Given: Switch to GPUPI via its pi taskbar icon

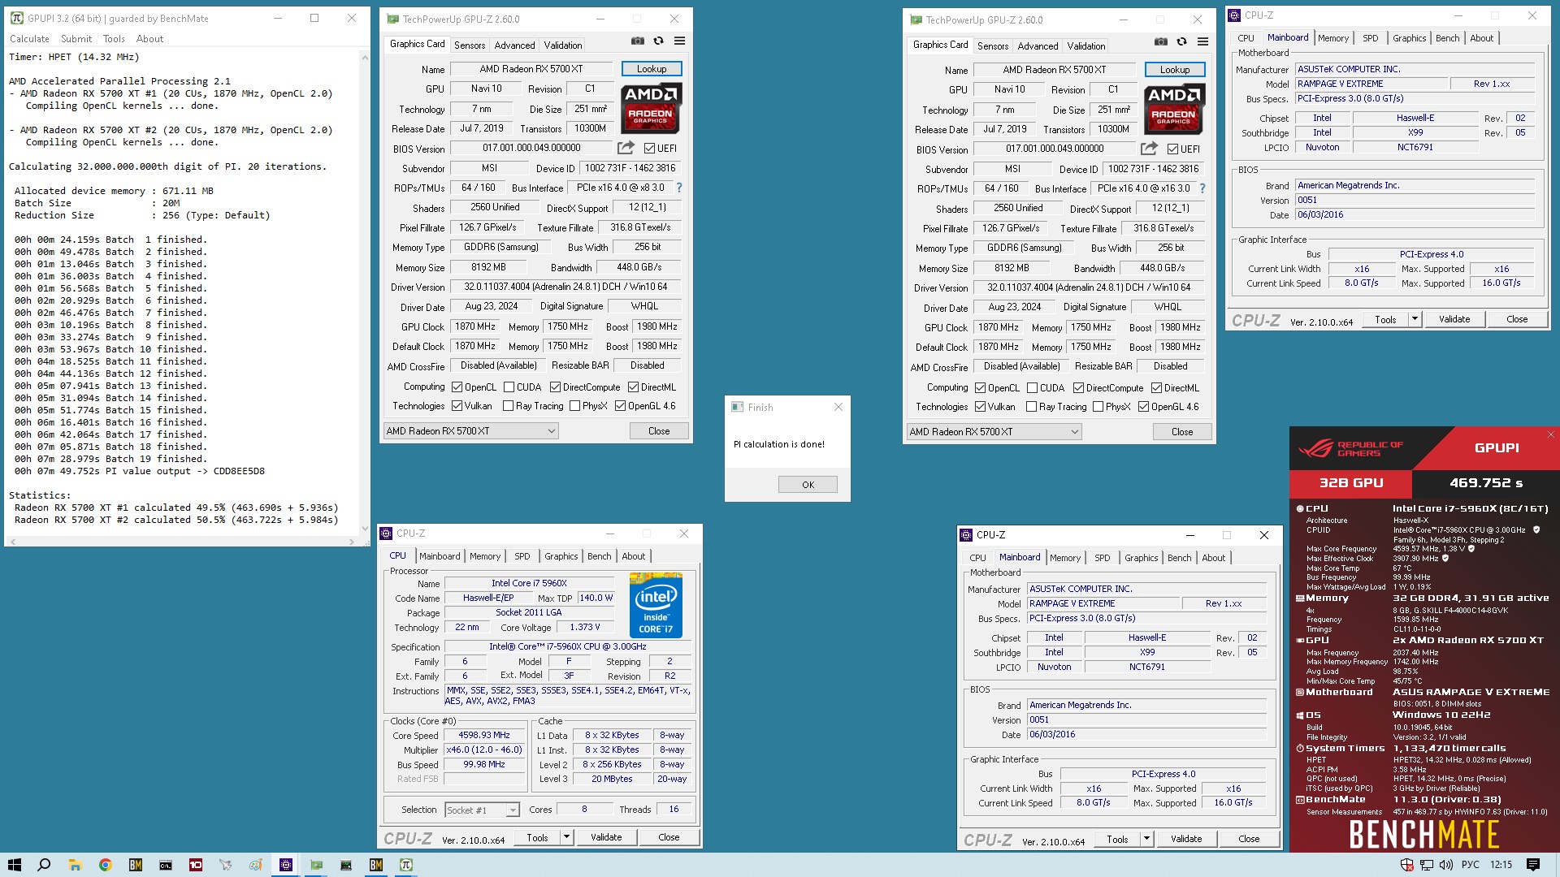Looking at the screenshot, I should [406, 865].
